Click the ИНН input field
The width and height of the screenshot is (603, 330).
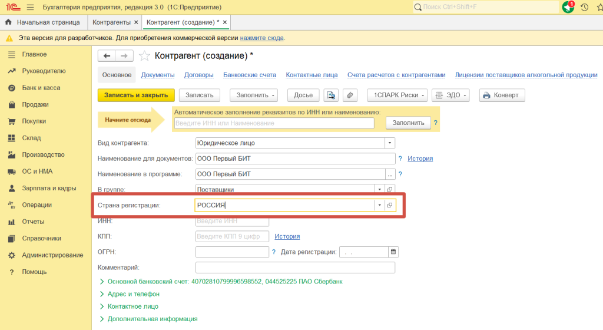[x=231, y=221]
